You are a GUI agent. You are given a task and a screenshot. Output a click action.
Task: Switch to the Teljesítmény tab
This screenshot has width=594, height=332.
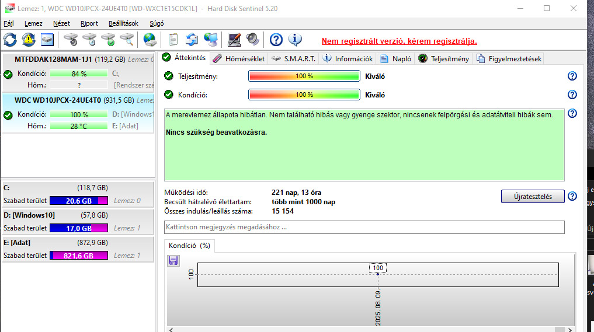point(444,59)
